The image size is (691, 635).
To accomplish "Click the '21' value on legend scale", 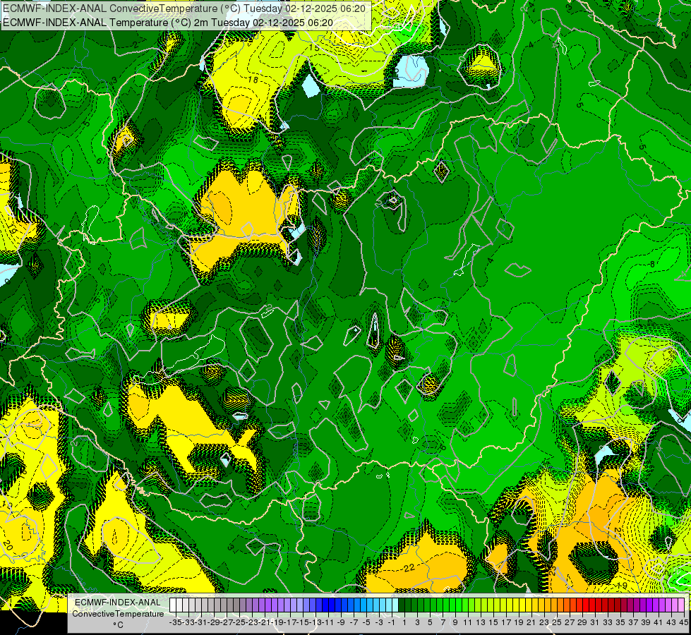I will tap(531, 622).
